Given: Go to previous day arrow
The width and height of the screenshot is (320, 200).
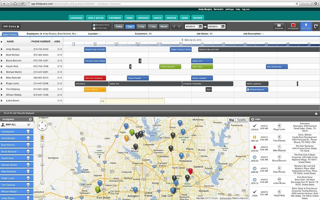Looking at the screenshot, I should coord(174,27).
